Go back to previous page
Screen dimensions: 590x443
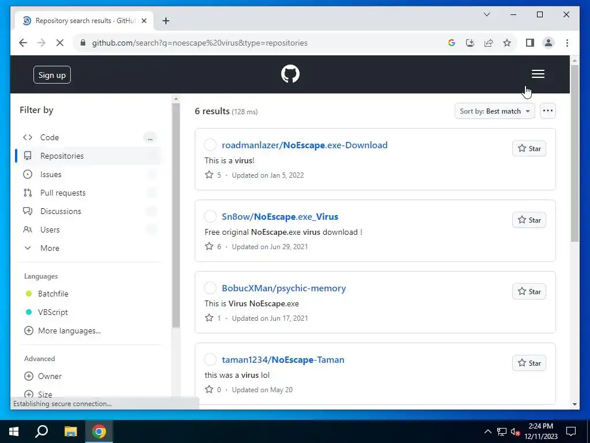point(23,43)
